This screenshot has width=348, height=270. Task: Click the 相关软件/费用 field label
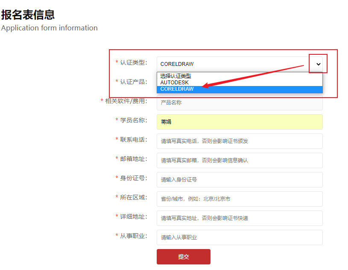coord(126,101)
